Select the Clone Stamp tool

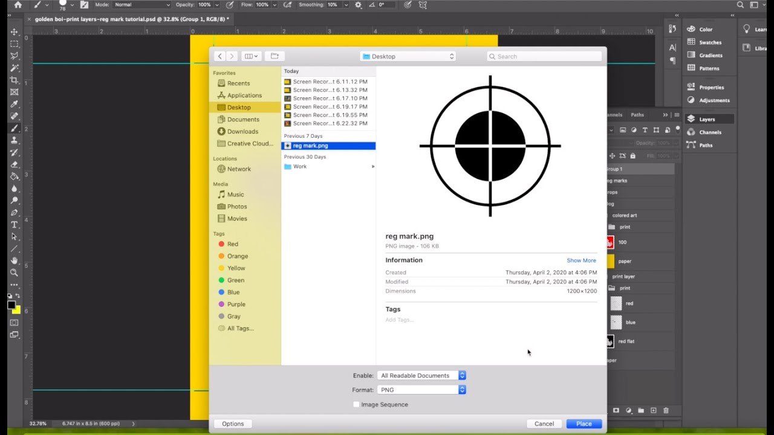pyautogui.click(x=15, y=140)
